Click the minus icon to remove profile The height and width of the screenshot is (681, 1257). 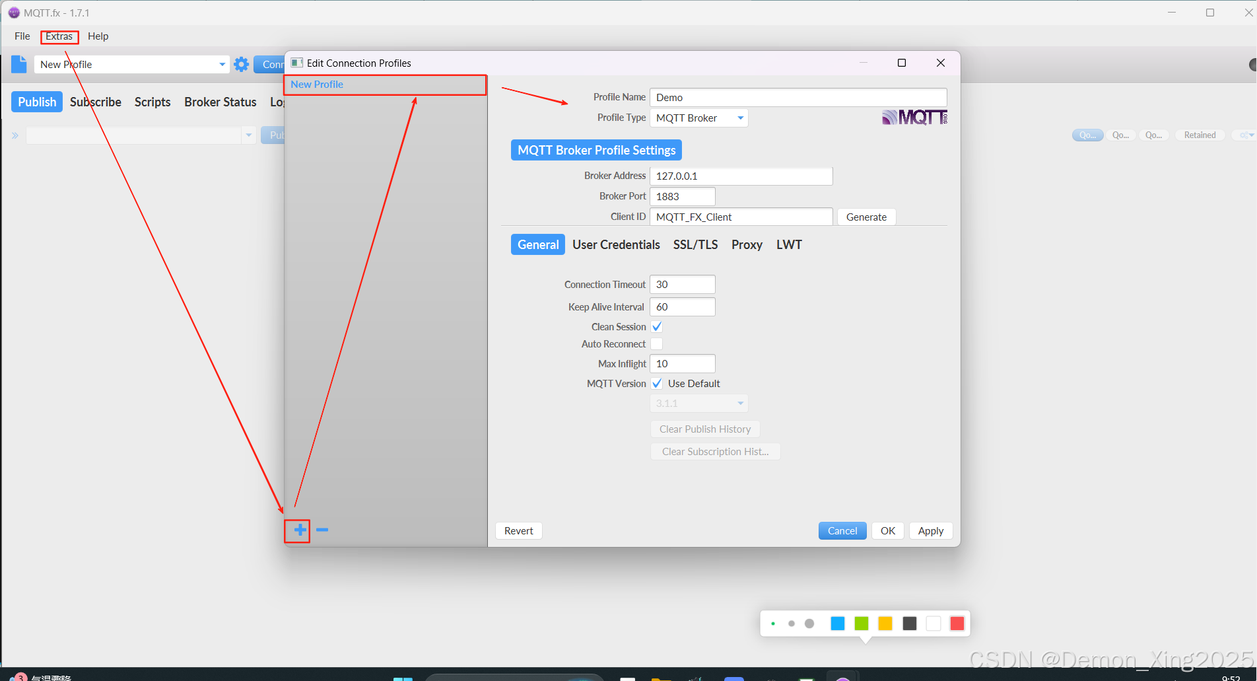(x=322, y=530)
